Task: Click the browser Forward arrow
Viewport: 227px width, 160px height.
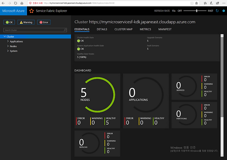Action: pyautogui.click(x=9, y=3)
